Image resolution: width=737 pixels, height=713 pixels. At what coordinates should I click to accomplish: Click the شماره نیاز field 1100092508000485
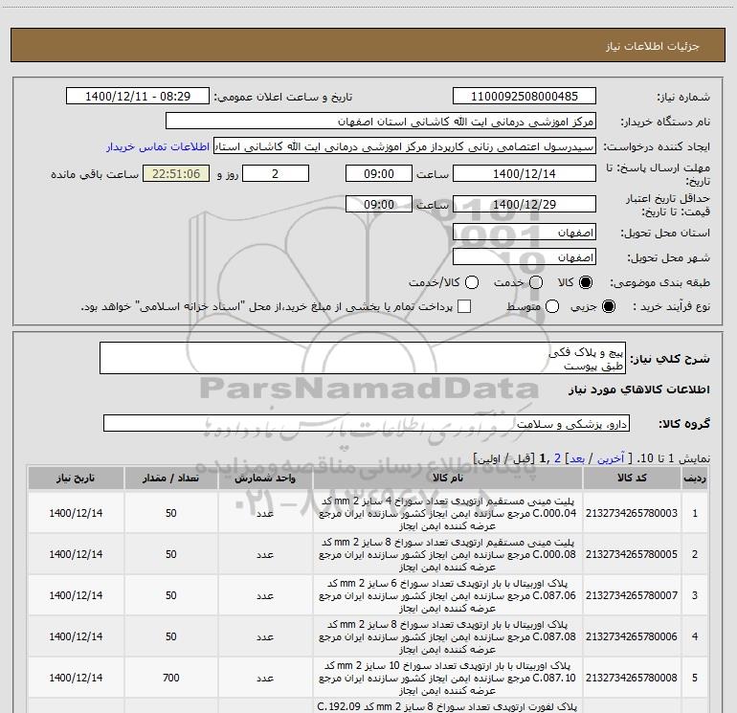point(525,96)
